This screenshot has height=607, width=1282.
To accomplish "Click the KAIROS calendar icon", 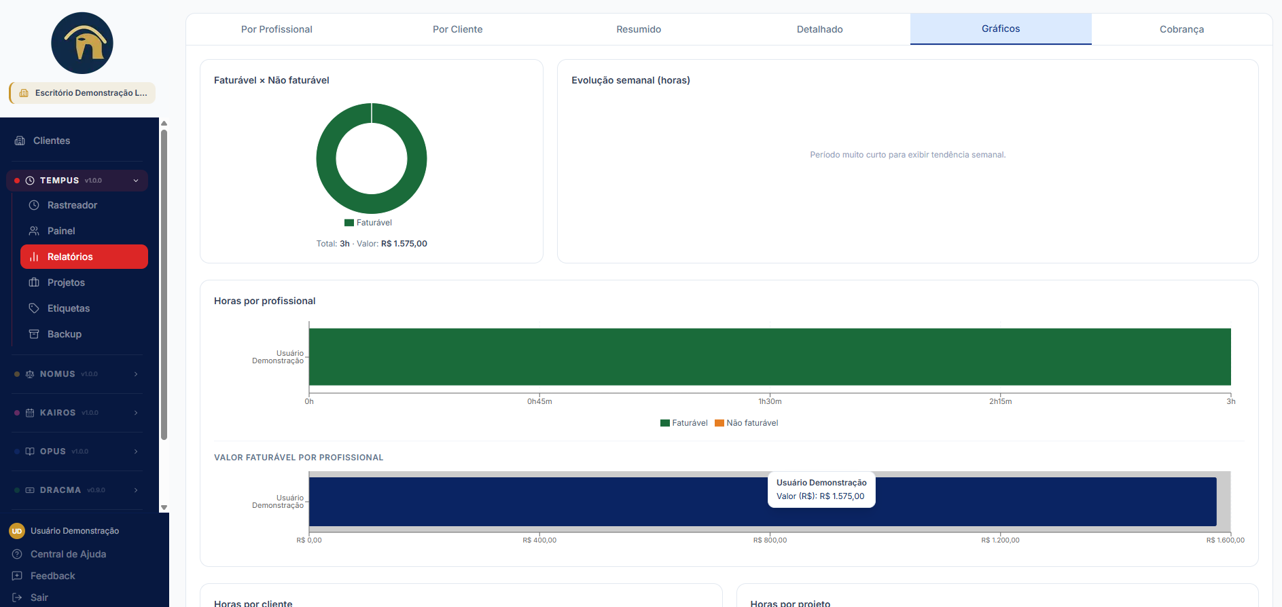I will click(30, 413).
